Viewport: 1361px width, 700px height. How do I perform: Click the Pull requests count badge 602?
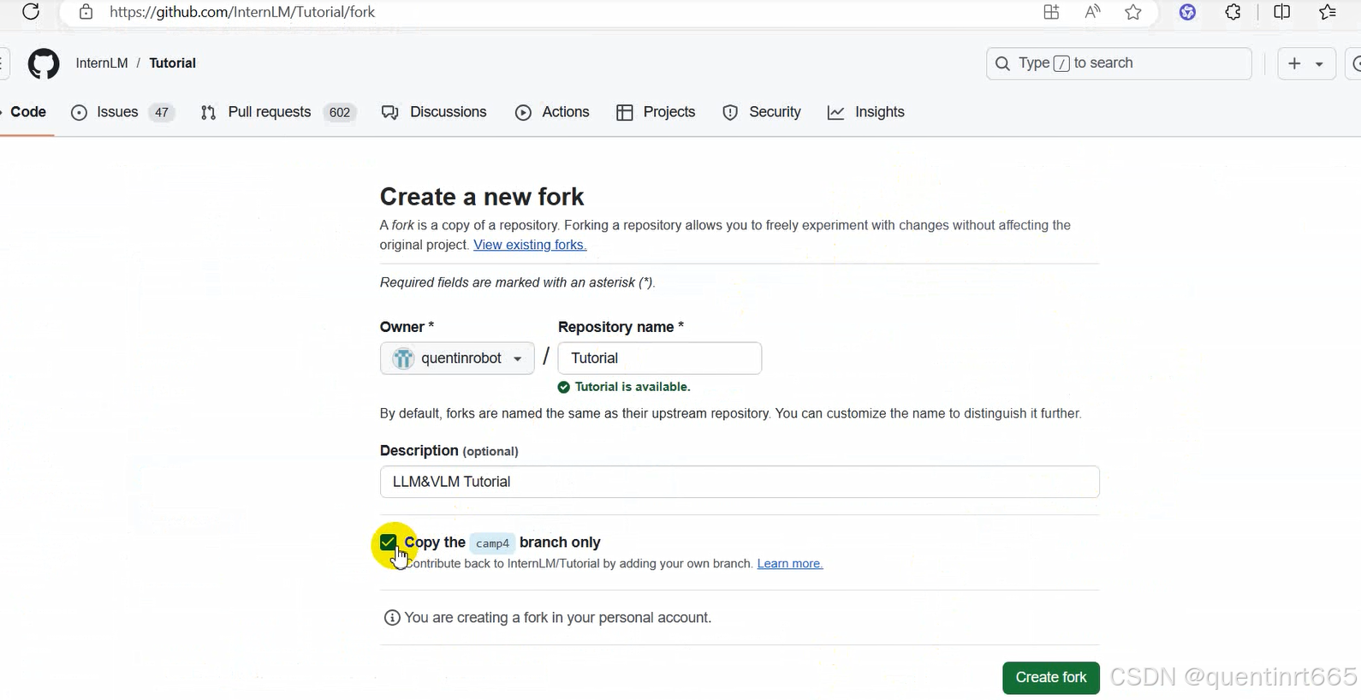(340, 112)
